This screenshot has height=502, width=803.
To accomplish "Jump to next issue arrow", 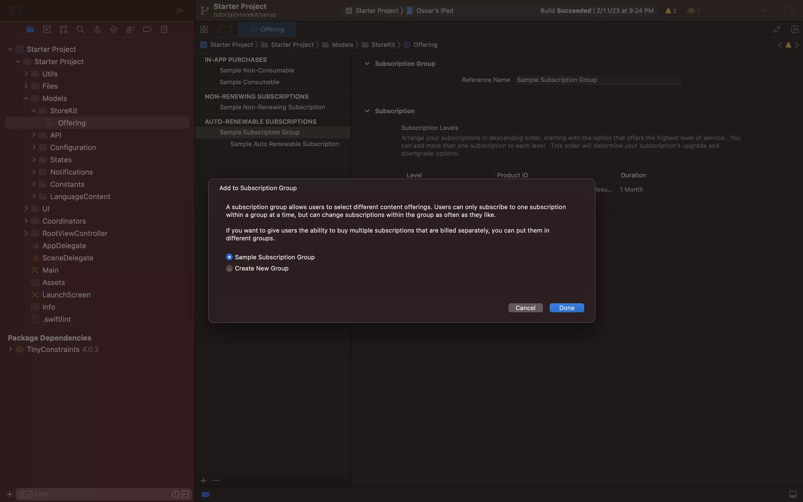I will (797, 45).
